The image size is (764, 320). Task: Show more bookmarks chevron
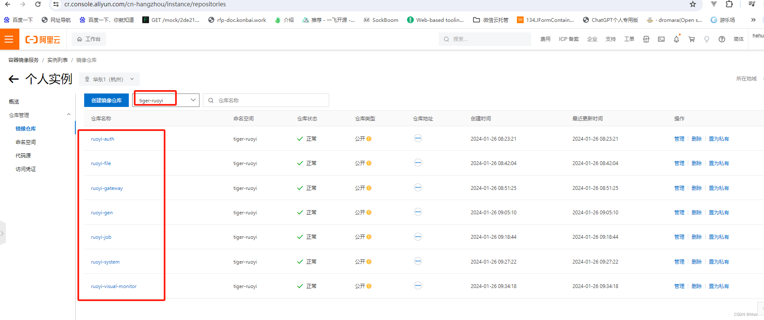tap(753, 20)
